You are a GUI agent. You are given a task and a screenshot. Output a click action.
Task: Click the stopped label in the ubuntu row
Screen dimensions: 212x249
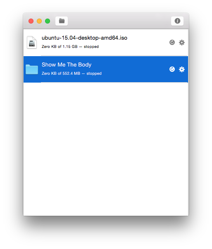[91, 47]
